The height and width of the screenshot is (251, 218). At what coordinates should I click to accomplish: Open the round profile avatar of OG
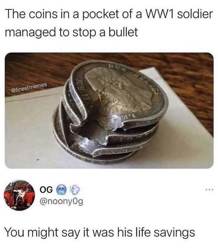pos(19,195)
